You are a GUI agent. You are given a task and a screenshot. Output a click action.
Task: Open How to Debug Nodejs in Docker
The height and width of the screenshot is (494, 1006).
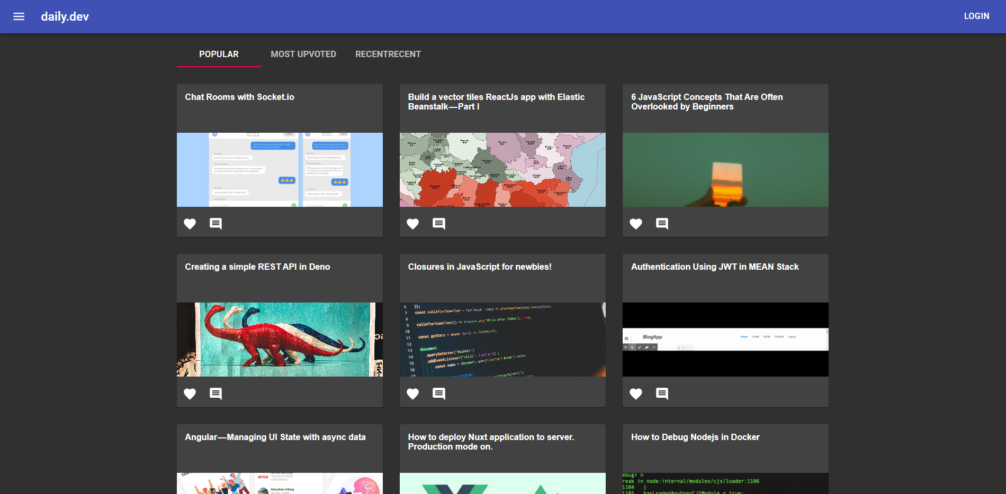coord(695,437)
